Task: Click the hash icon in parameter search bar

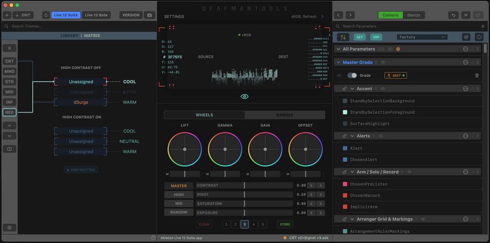Action: 483,26
